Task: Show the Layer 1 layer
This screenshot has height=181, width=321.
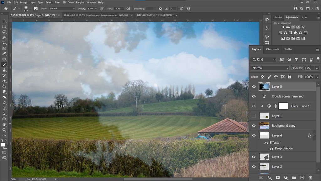Action: pos(254,116)
